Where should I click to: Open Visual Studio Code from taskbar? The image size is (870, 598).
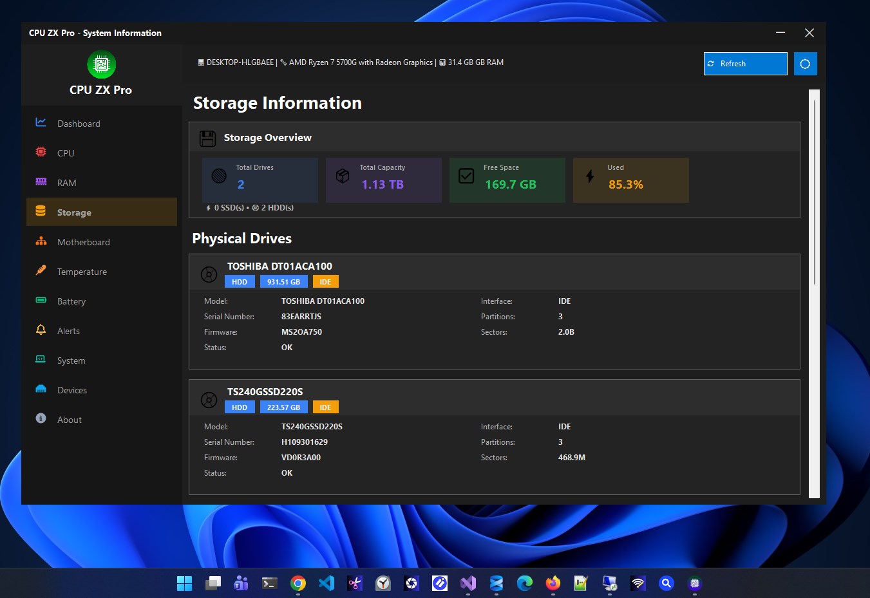click(326, 583)
